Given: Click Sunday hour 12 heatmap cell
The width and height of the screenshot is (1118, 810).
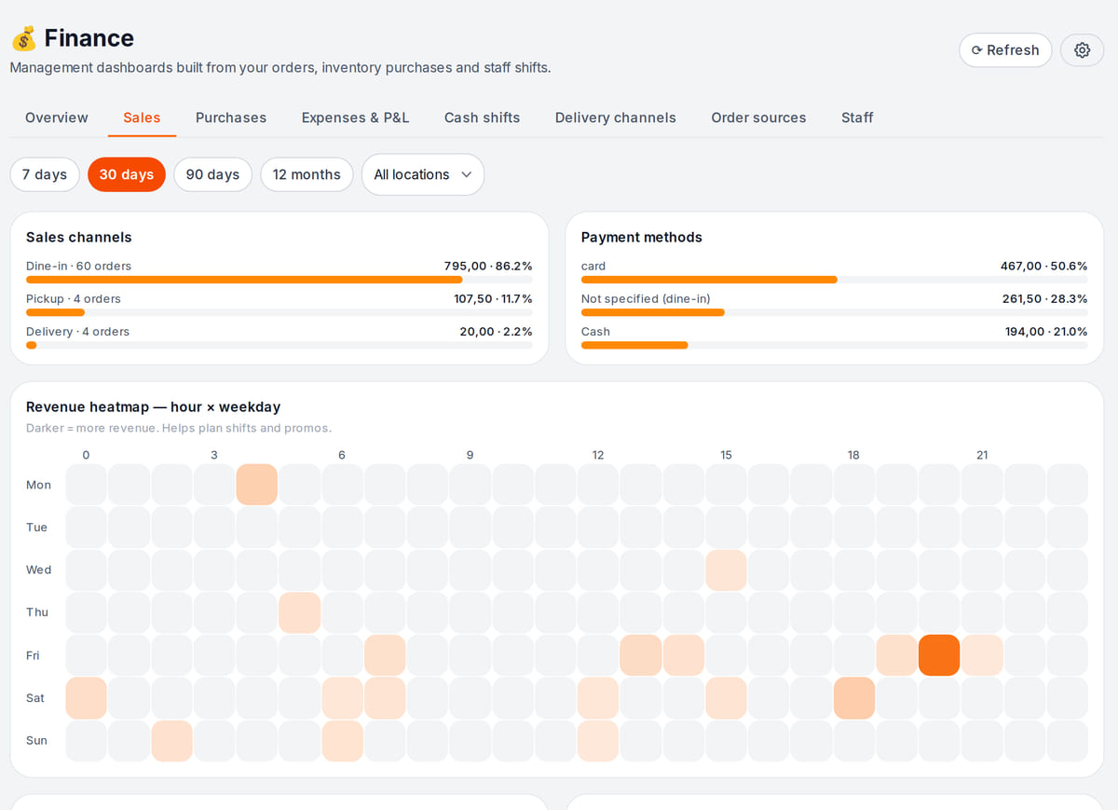Looking at the screenshot, I should tap(598, 741).
